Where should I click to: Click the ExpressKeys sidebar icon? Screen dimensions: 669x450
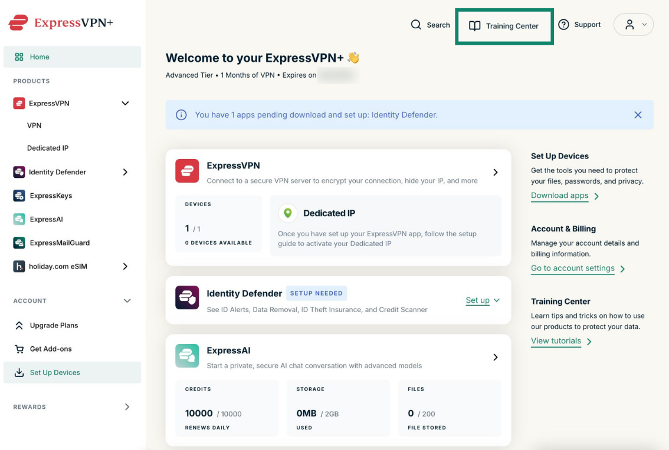tap(19, 196)
